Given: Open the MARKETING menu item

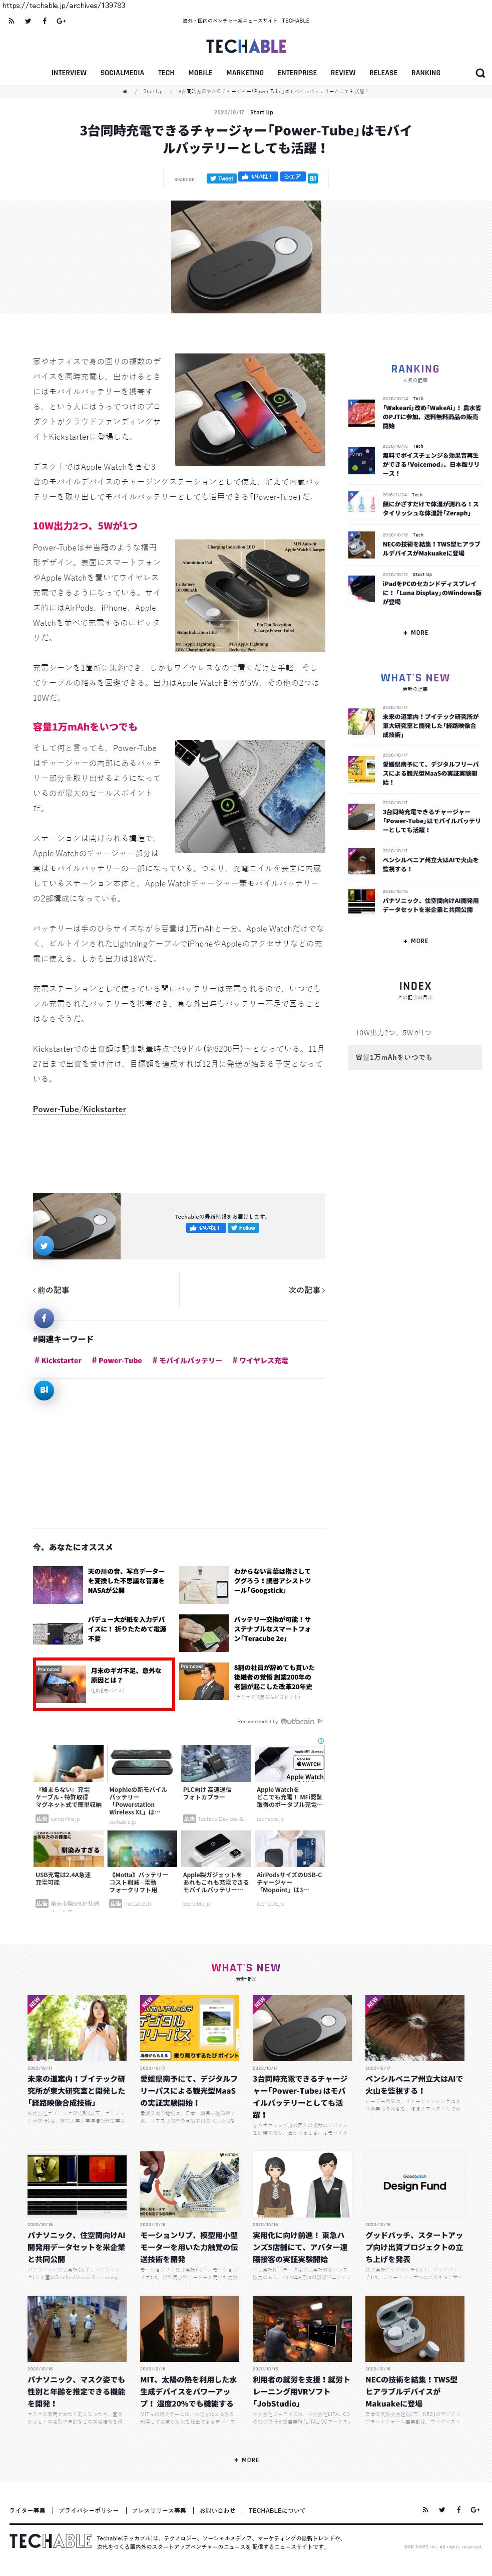Looking at the screenshot, I should coord(245,73).
